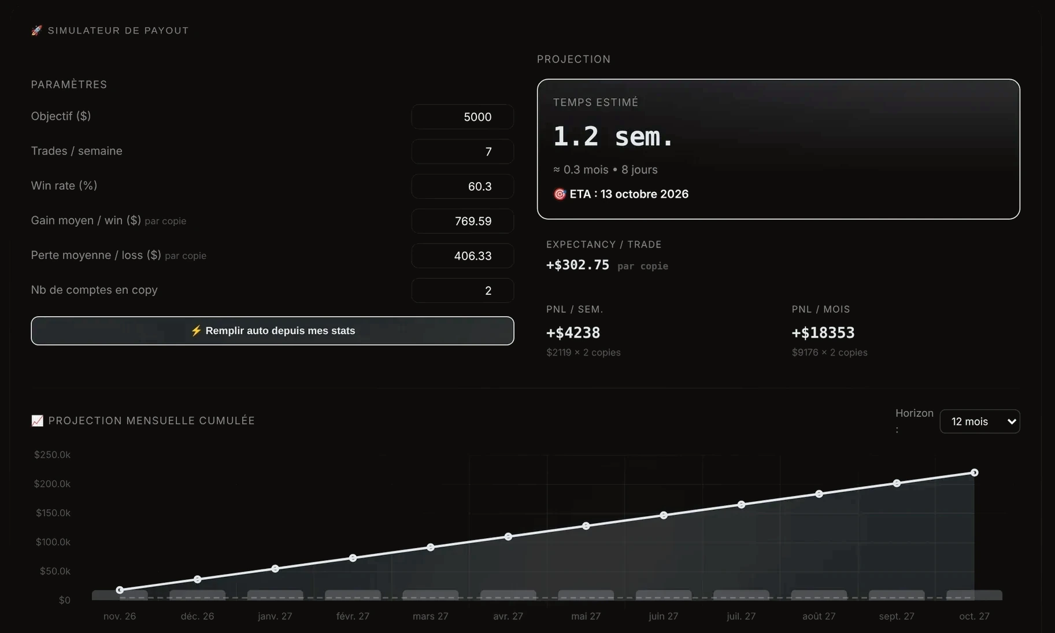The width and height of the screenshot is (1055, 633).
Task: Click Remplir auto depuis mes stats button
Action: [x=272, y=331]
